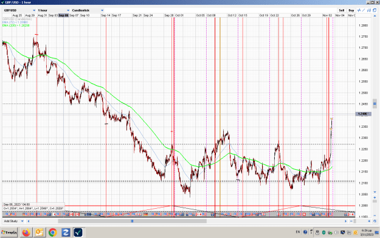Click the plus icon on the price axis
Screen dimensions: 380x238
[375, 198]
